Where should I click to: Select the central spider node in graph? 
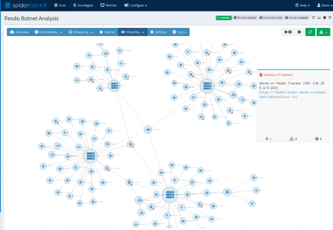[148, 129]
